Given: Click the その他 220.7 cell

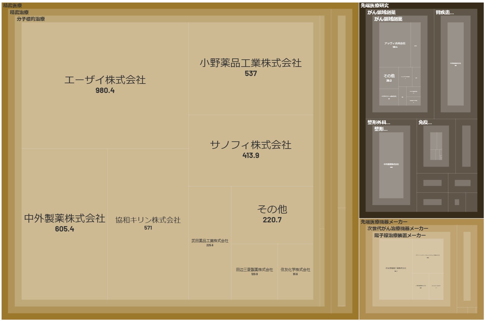Looking at the screenshot, I should click(x=272, y=215).
